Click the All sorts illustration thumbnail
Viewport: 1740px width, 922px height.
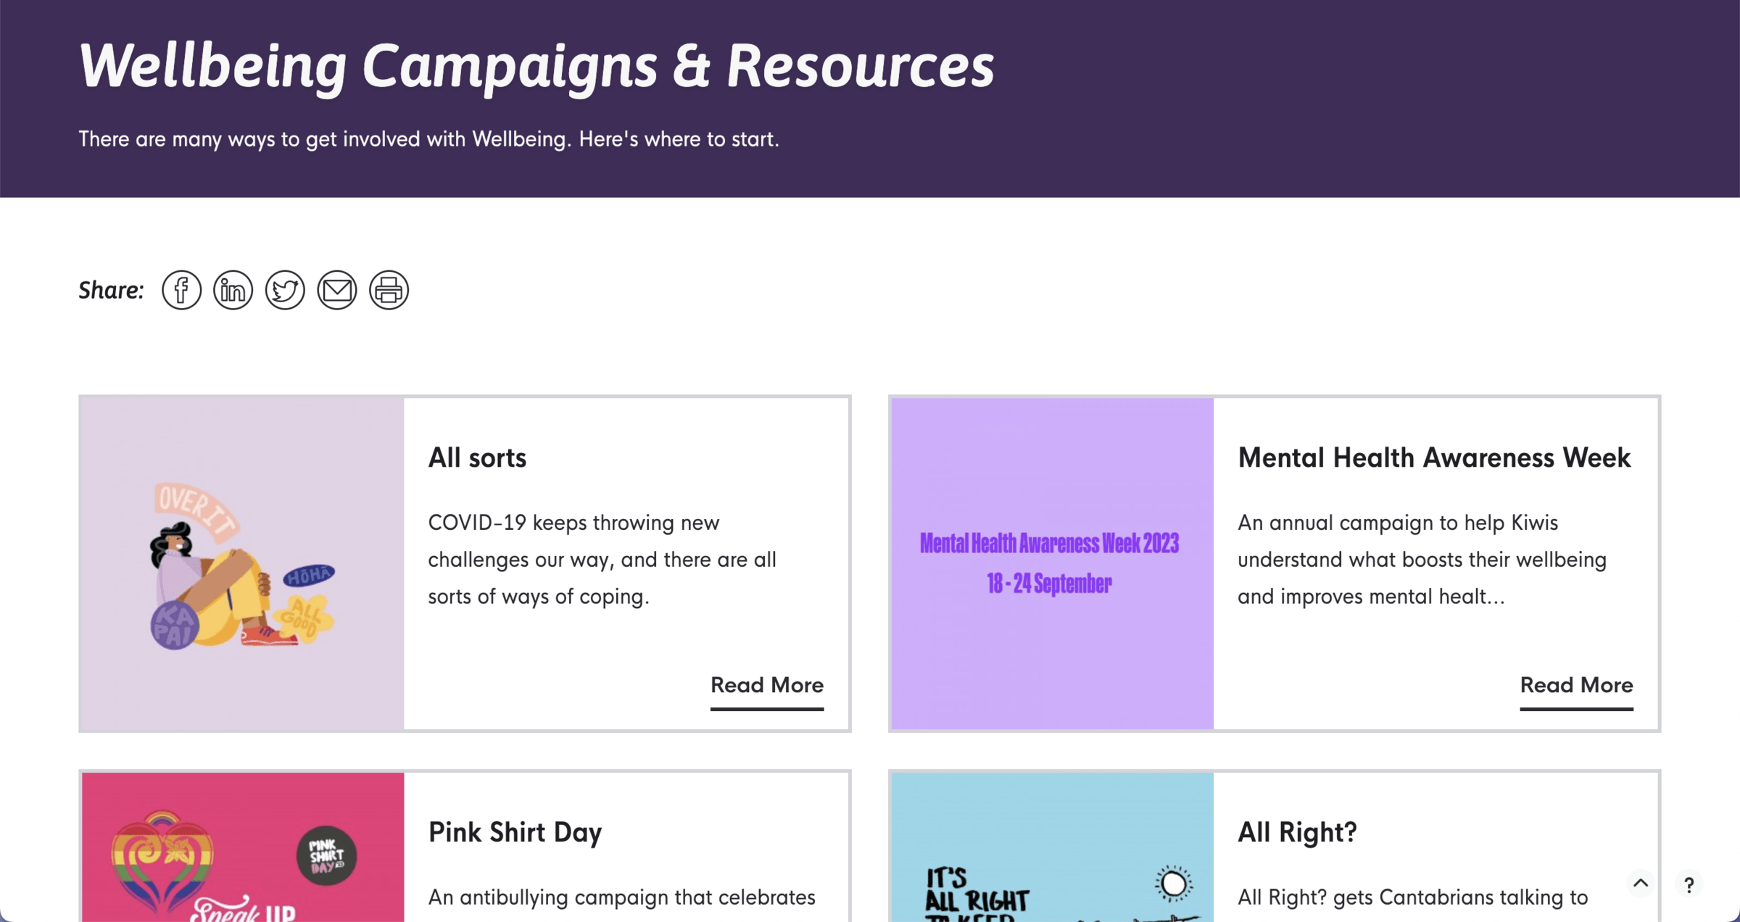[242, 563]
